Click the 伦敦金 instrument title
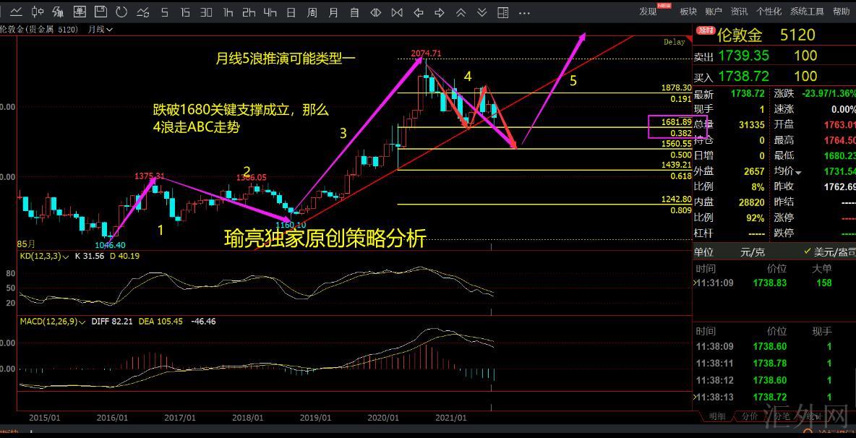Viewport: 856px width, 438px height. 740,35
